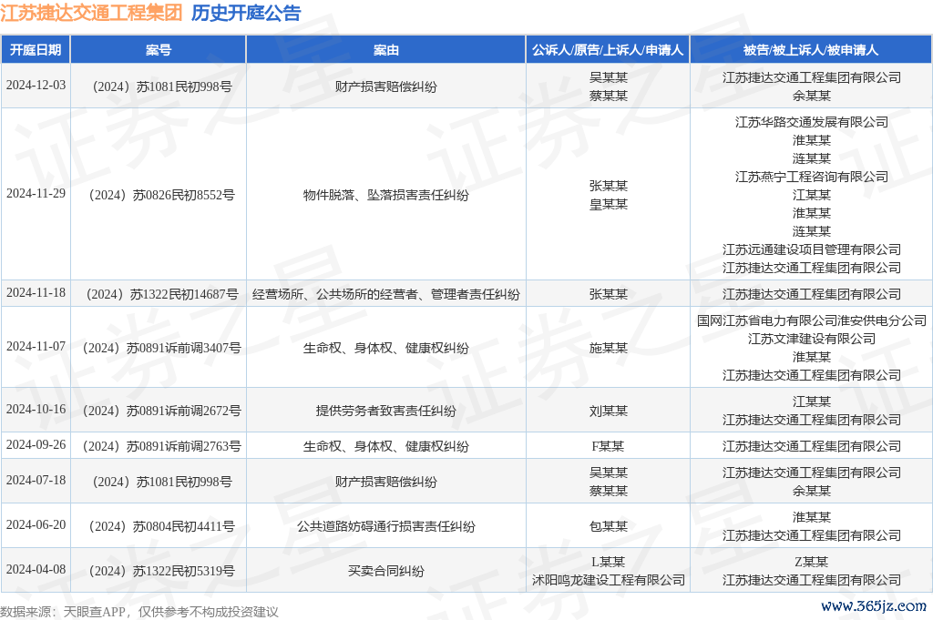
Task: Click the cause 公共道路妨碍通行损害责任纠纷
Action: (386, 526)
